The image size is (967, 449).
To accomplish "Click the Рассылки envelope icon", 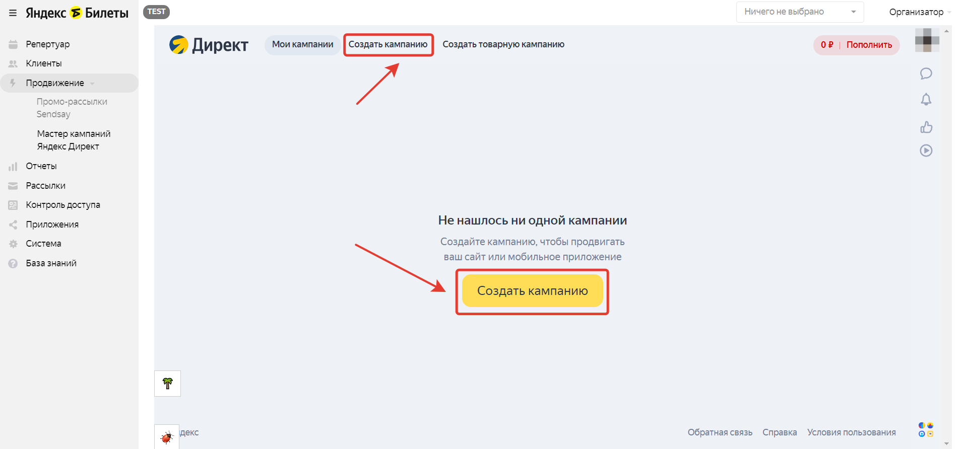I will [13, 186].
